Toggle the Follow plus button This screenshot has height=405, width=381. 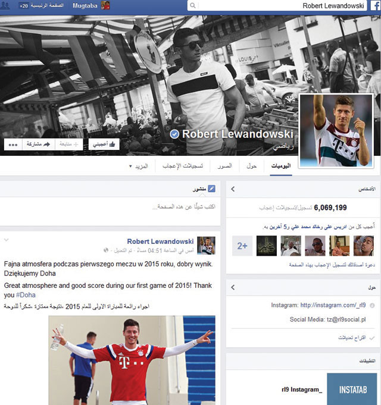click(68, 145)
